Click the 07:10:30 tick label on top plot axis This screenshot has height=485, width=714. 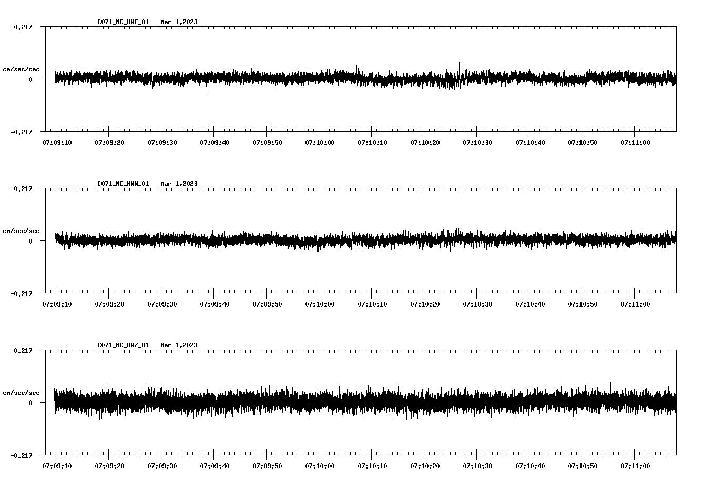click(476, 142)
